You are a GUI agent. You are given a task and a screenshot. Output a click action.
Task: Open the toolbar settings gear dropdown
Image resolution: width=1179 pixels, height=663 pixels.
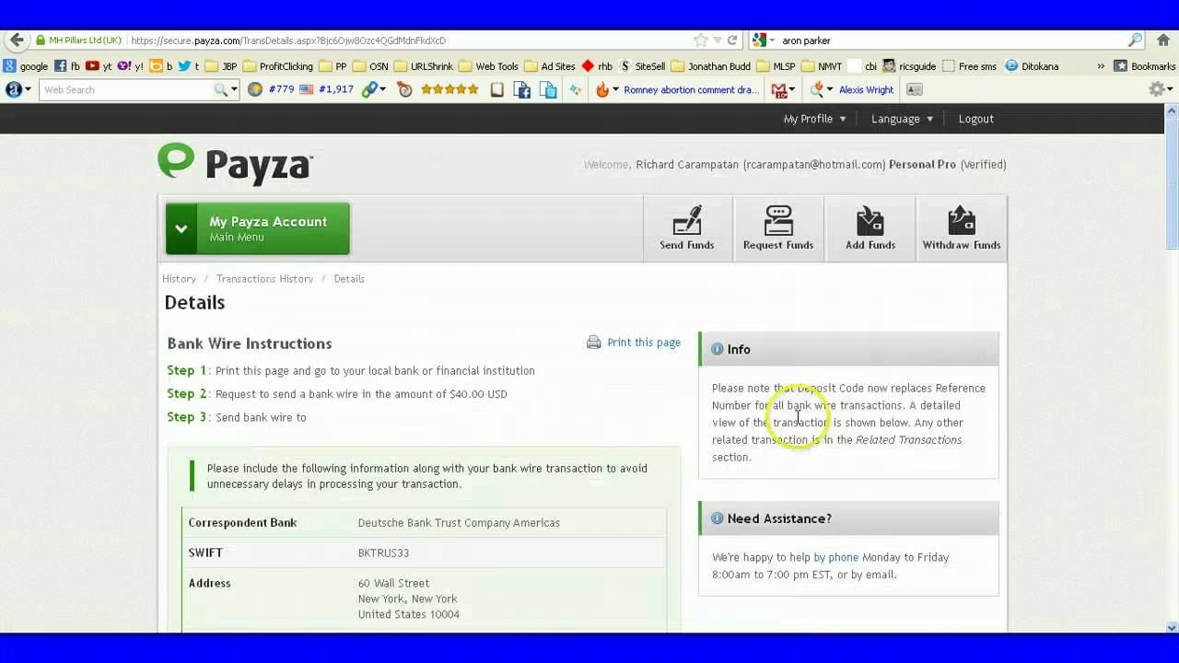point(1161,90)
